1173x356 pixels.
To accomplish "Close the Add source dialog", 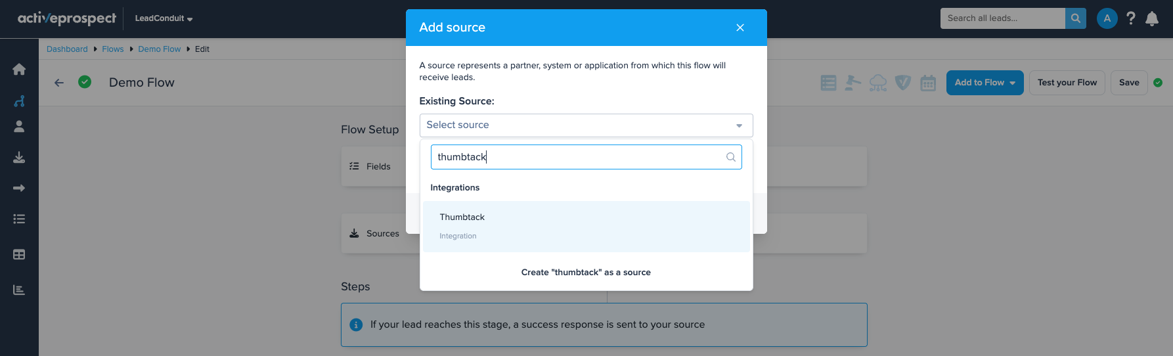I will (x=740, y=28).
